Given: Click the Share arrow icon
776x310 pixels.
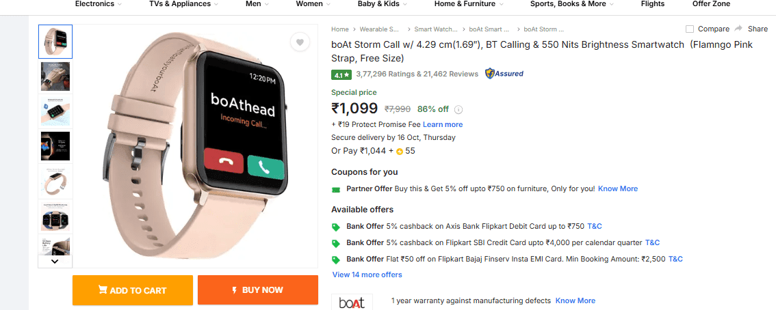Looking at the screenshot, I should click(738, 29).
